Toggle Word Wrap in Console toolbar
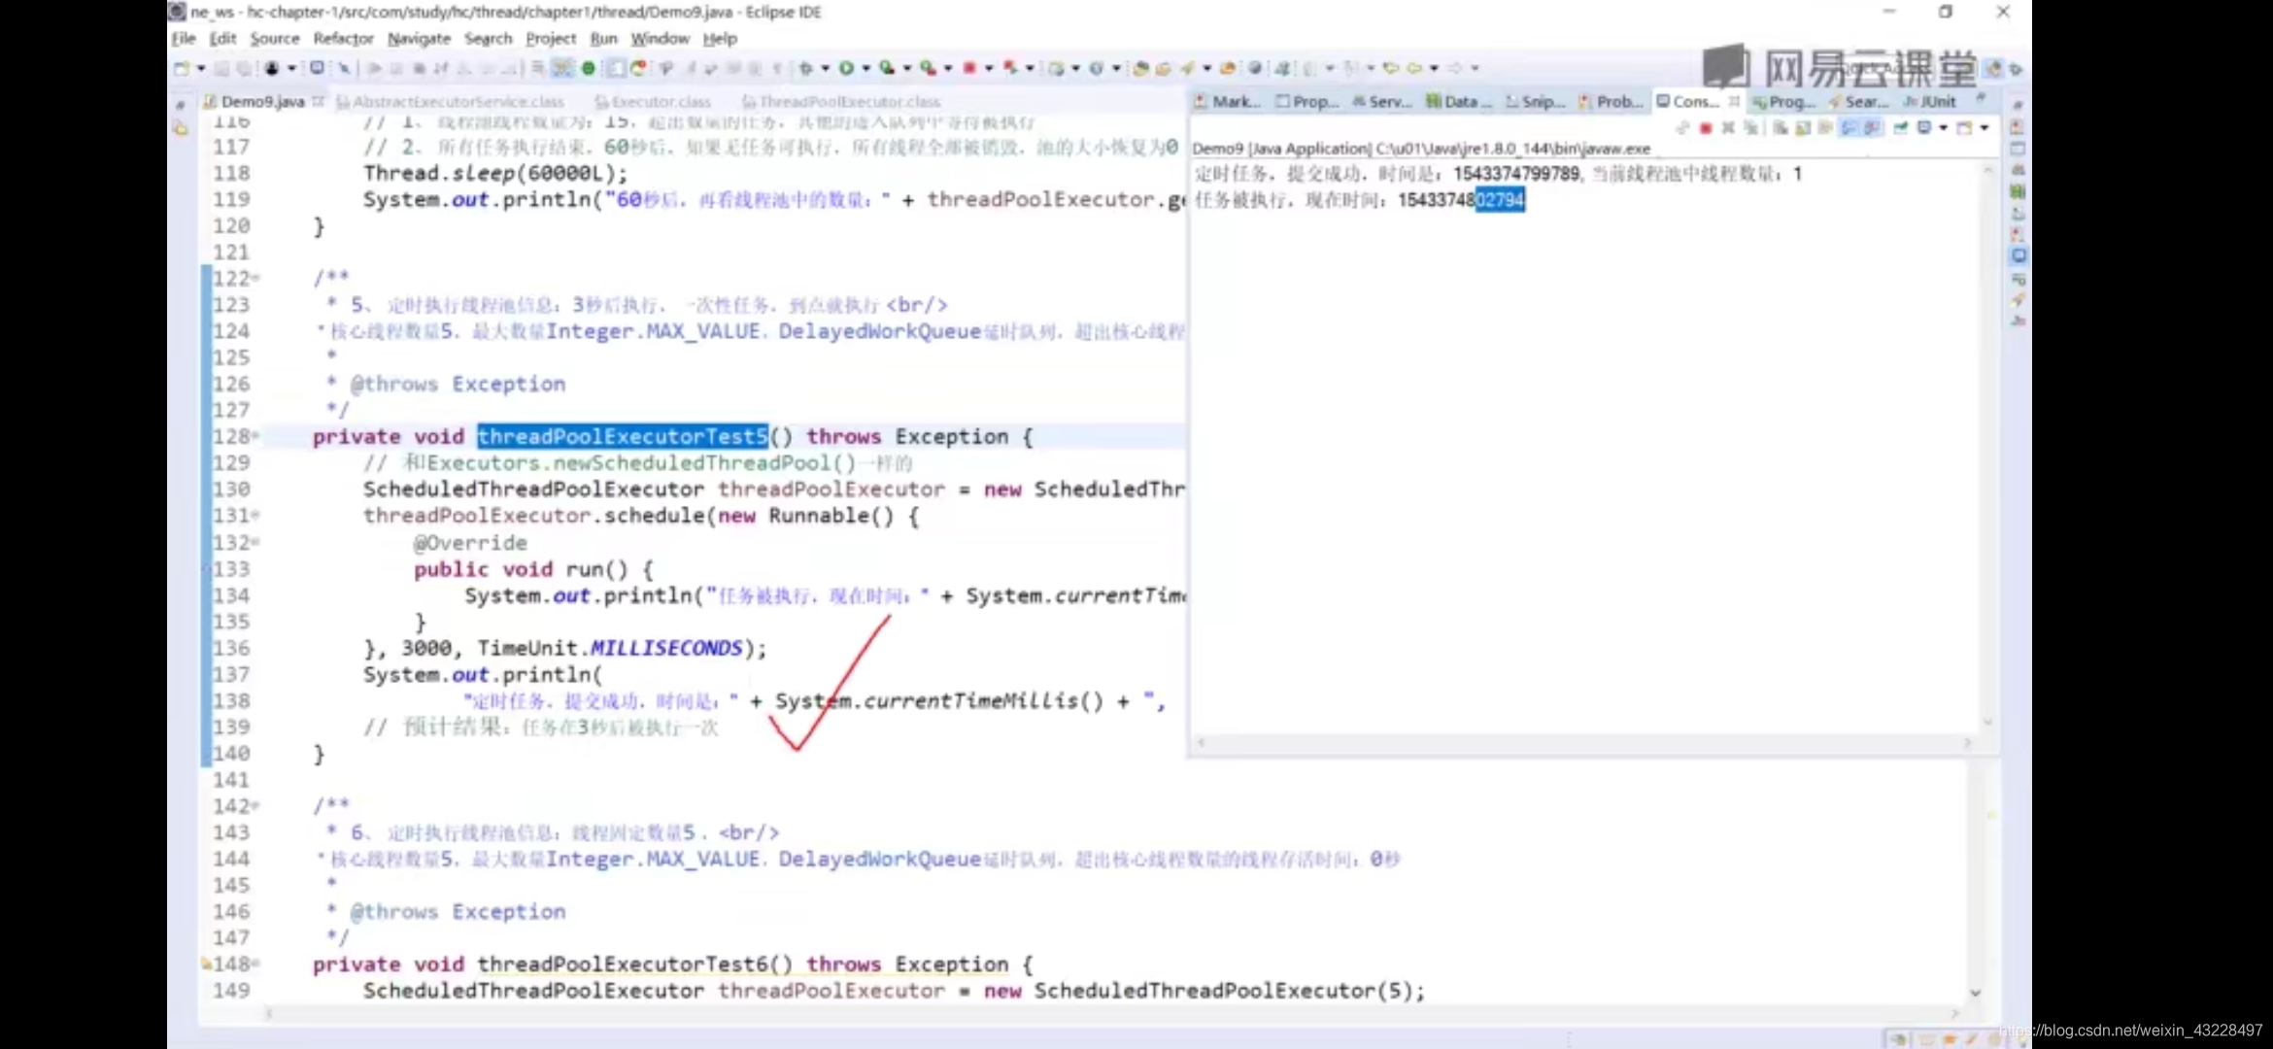Screen dimensions: 2273x1049 click(x=1825, y=127)
